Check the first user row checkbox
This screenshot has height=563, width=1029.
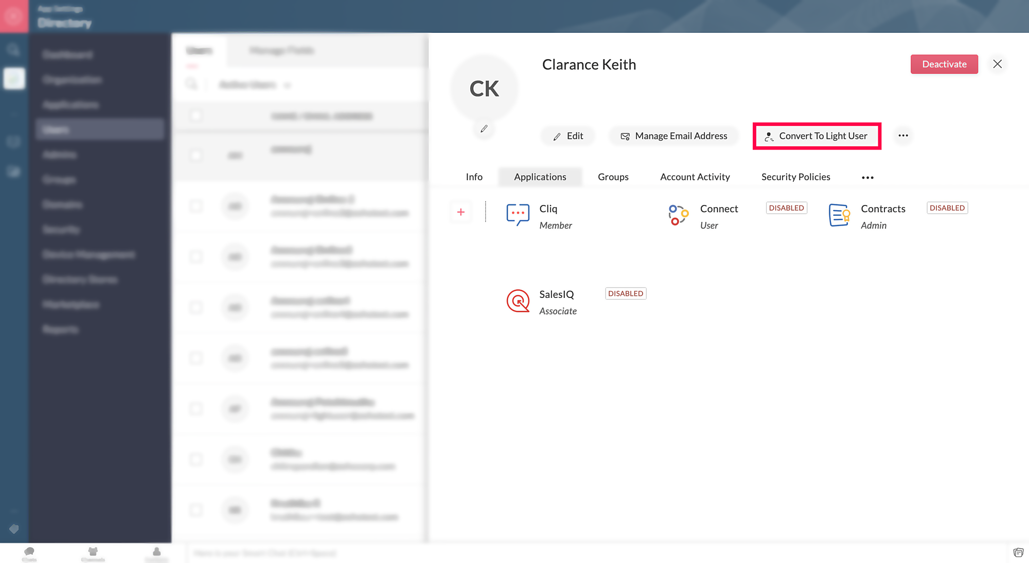pos(196,155)
